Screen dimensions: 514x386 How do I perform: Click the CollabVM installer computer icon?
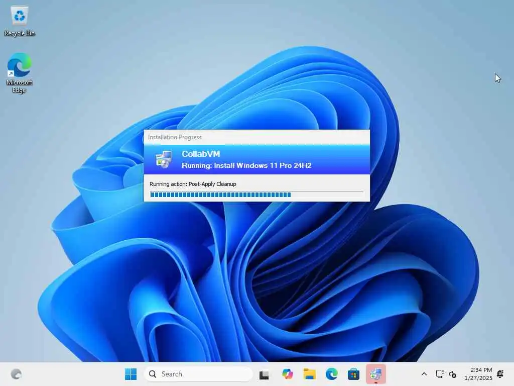pyautogui.click(x=164, y=159)
